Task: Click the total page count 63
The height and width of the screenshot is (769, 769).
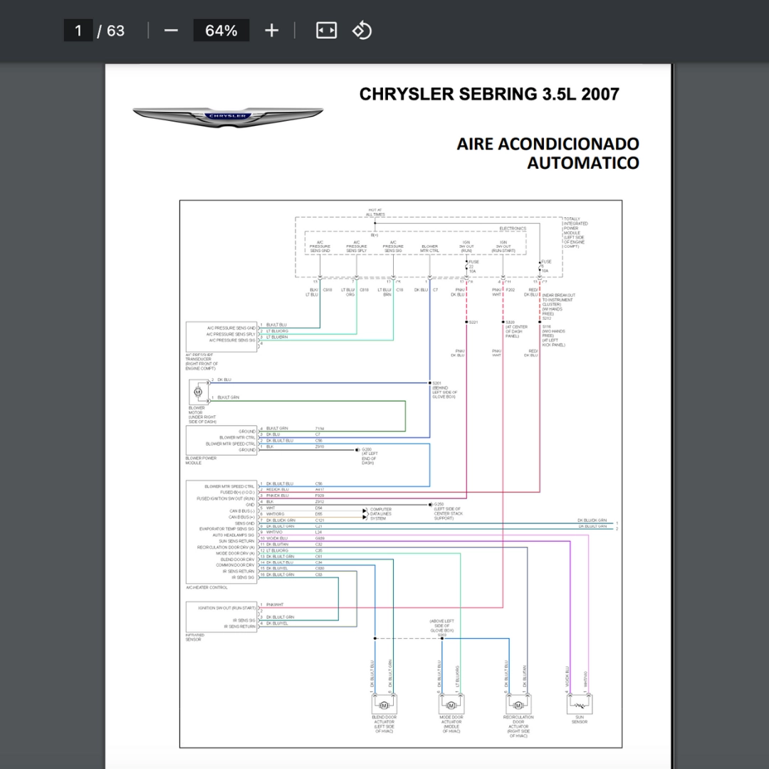Action: [116, 31]
